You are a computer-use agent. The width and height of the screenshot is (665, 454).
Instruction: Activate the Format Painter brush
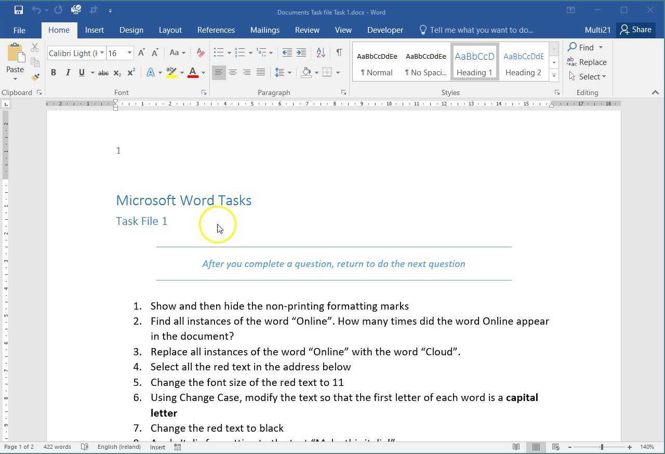coord(35,77)
